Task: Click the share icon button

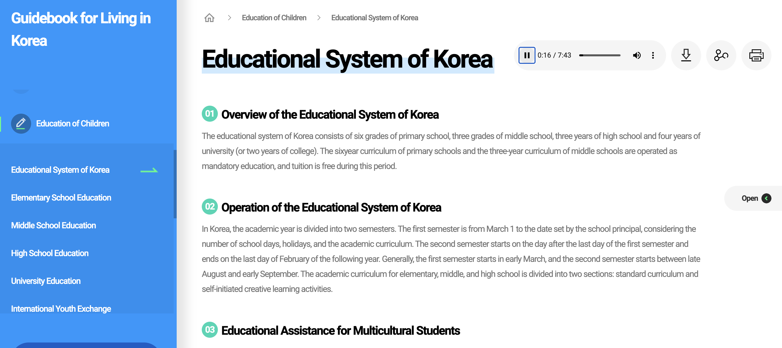Action: [x=721, y=55]
